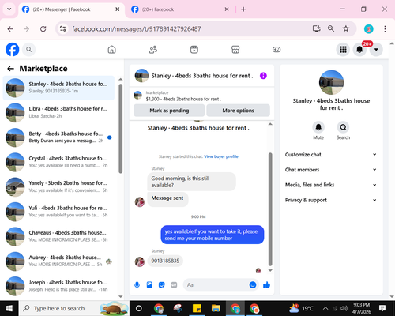
Task: Open the Facebook search magnifier
Action: pos(29,50)
